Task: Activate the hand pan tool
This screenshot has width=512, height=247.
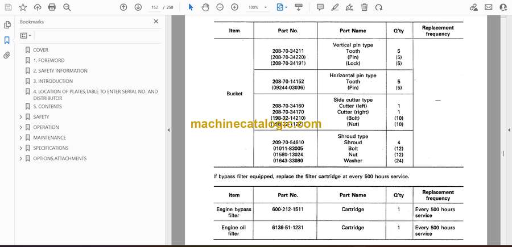Action: pos(205,7)
